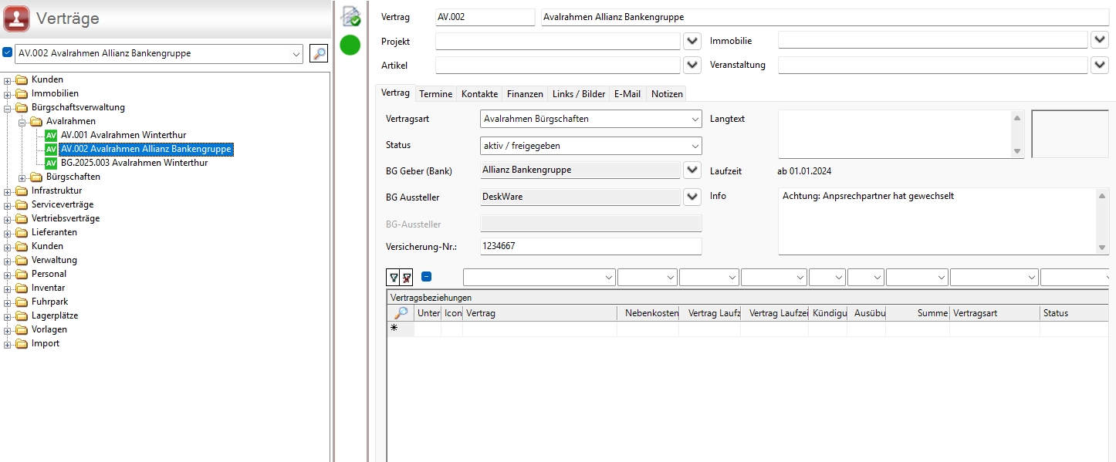Image resolution: width=1116 pixels, height=462 pixels.
Task: Open the contract selector combo AV.002 Avalrahmen
Action: tap(159, 53)
